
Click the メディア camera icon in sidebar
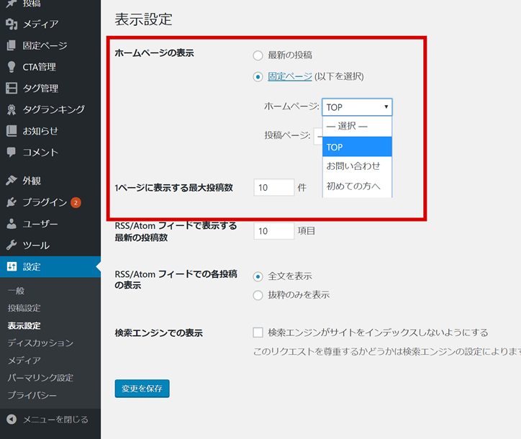pos(12,24)
